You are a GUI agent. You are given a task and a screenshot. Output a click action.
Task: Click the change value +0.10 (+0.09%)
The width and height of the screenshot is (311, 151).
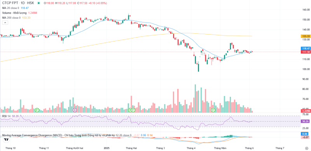coord(97,3)
